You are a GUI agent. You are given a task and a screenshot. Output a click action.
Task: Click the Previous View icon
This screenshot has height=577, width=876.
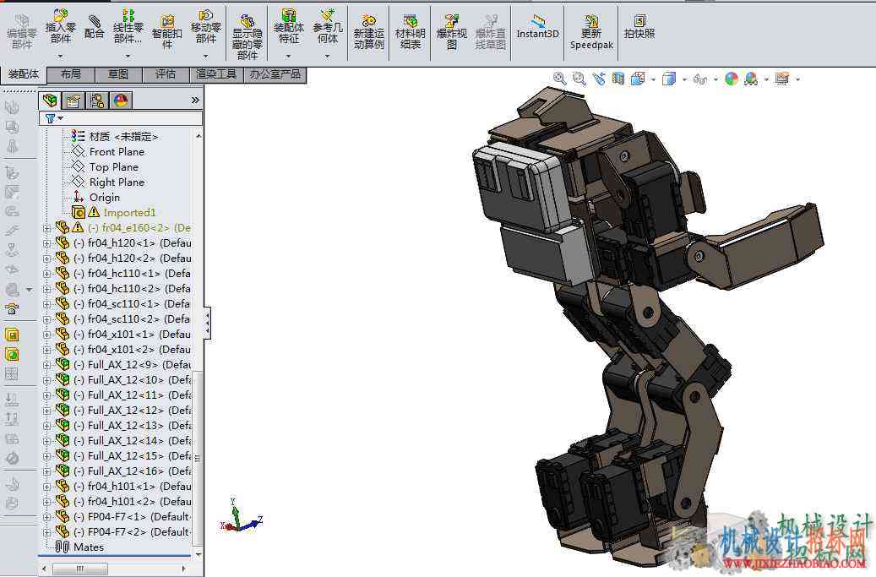[599, 79]
